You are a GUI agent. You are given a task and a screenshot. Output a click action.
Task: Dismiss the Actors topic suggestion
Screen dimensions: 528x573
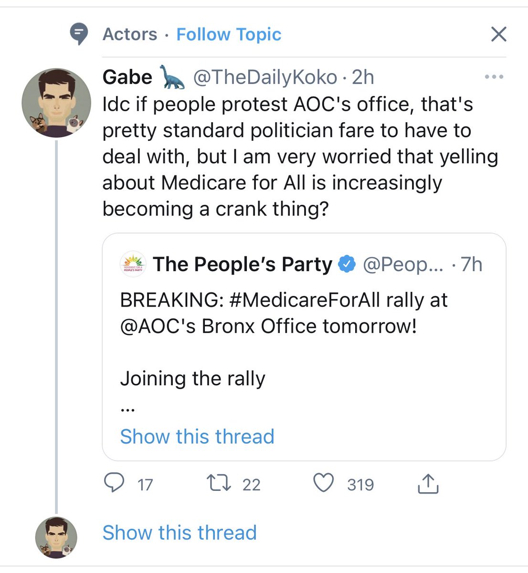tap(498, 34)
